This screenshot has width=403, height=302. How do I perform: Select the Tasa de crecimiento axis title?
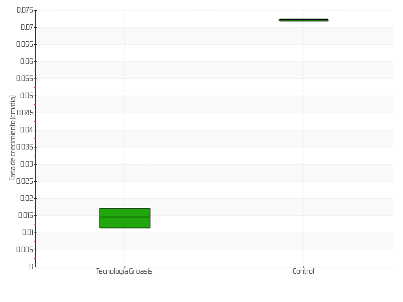[13, 137]
